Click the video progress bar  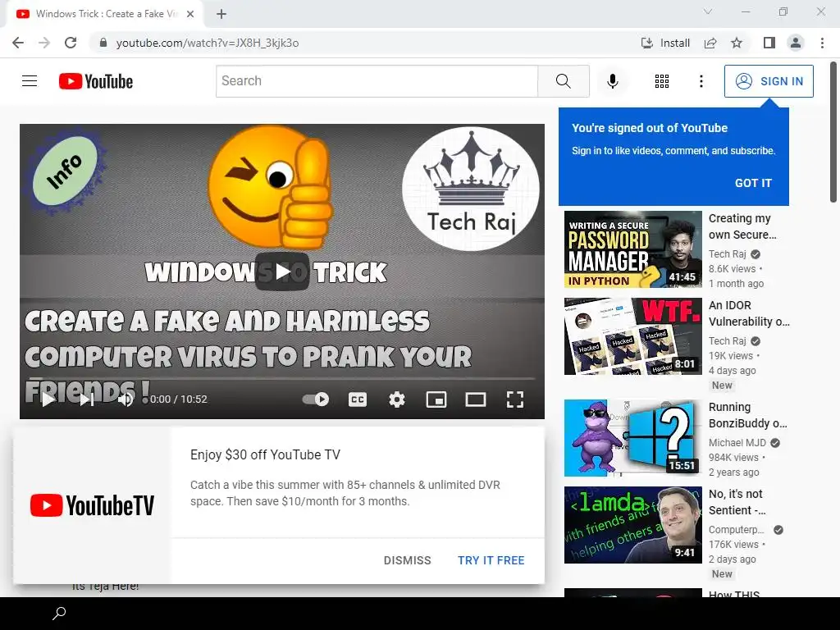tap(282, 378)
